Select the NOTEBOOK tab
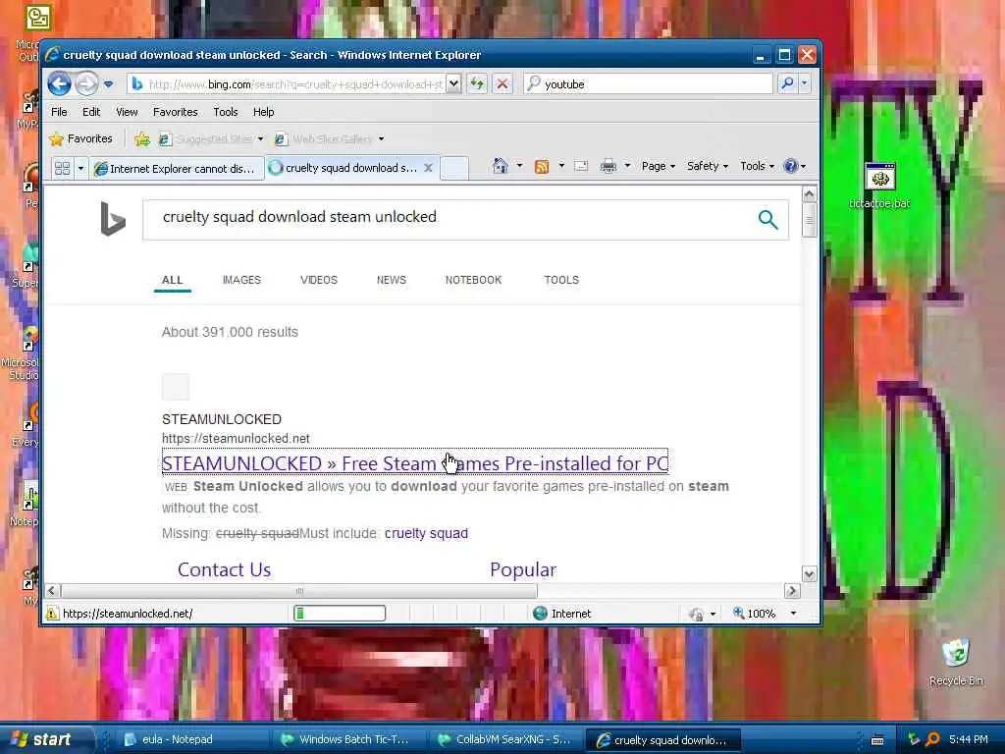The width and height of the screenshot is (1005, 754). tap(474, 280)
